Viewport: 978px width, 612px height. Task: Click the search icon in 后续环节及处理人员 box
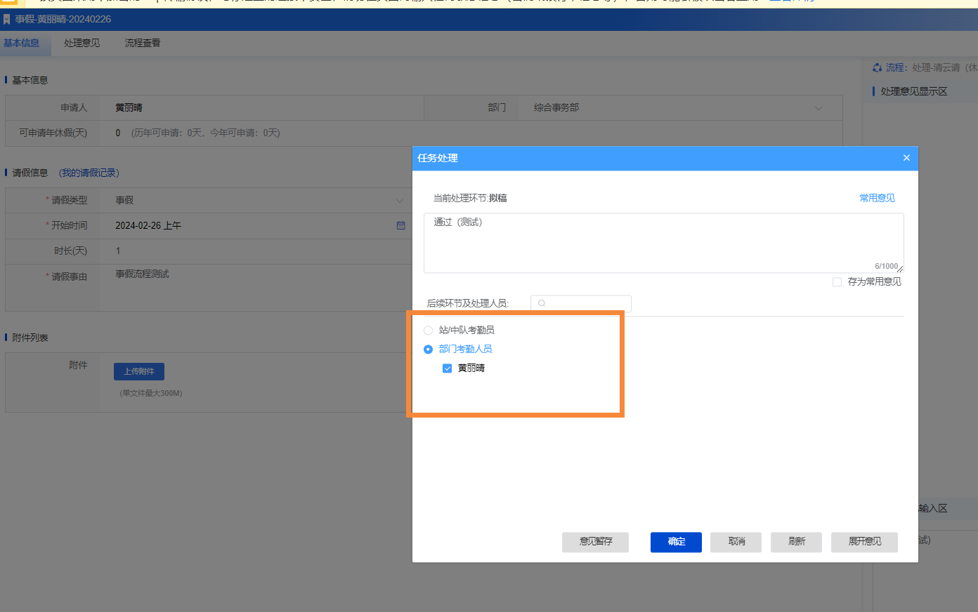click(542, 303)
